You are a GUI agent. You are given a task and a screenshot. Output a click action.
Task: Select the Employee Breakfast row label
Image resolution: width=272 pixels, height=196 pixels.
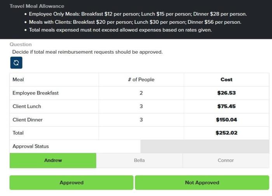(36, 93)
